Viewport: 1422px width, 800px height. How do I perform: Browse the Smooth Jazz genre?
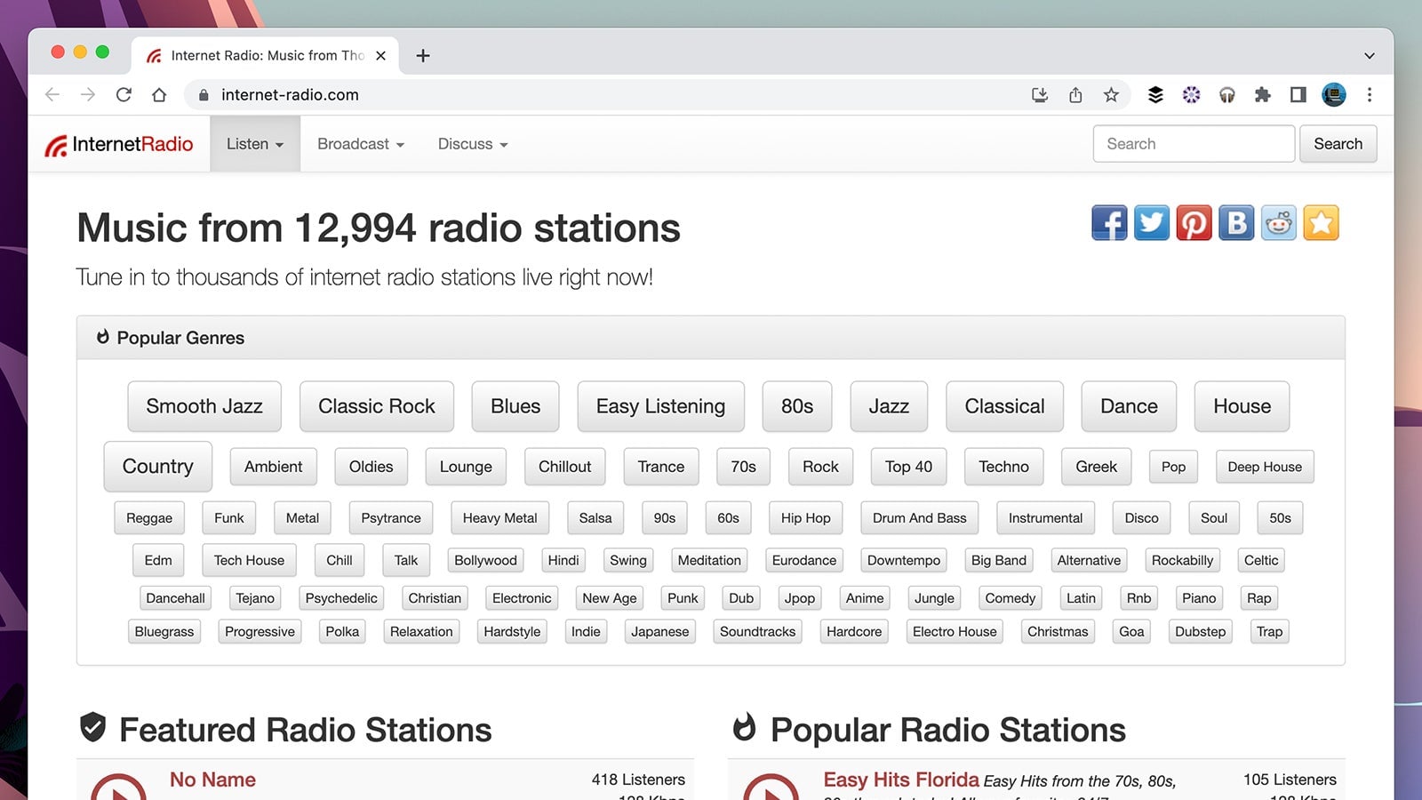coord(204,406)
